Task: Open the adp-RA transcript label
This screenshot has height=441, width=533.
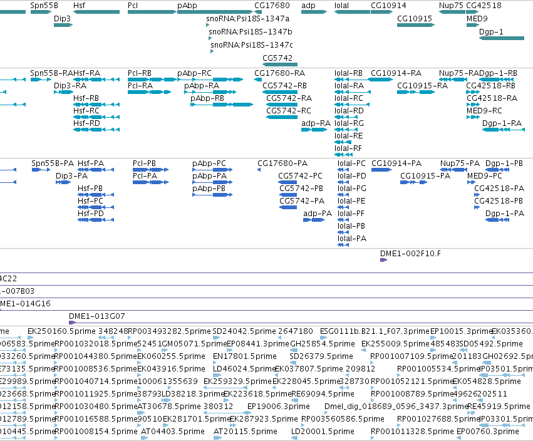Action: (x=316, y=123)
